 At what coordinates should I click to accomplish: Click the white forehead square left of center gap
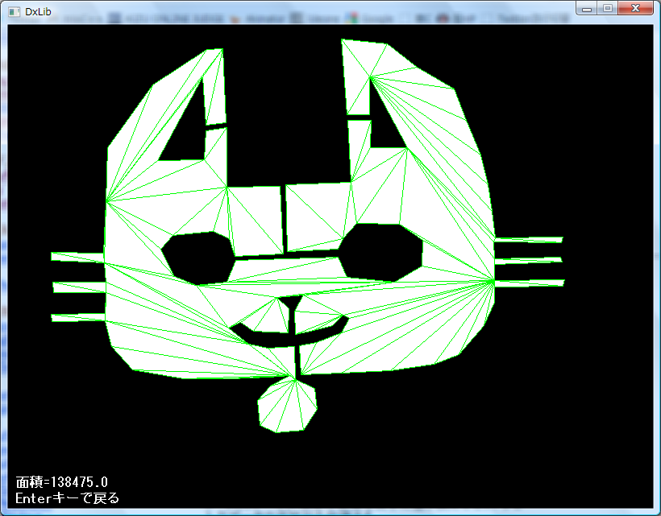(x=255, y=217)
